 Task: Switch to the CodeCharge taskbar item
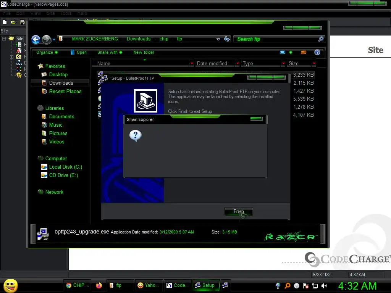tap(177, 285)
